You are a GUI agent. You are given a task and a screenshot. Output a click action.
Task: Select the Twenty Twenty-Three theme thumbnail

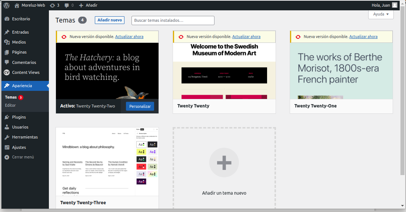pos(107,161)
